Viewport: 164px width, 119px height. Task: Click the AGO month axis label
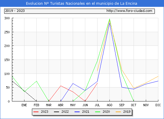(109, 105)
